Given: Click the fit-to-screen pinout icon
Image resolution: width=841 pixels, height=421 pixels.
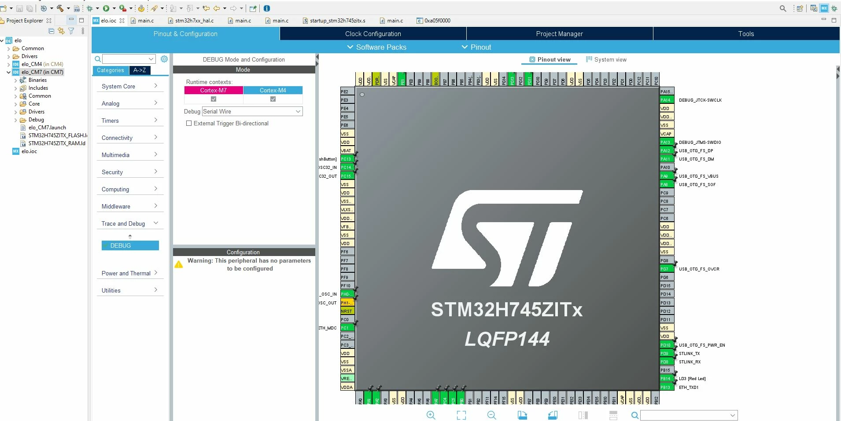Looking at the screenshot, I should coord(461,415).
